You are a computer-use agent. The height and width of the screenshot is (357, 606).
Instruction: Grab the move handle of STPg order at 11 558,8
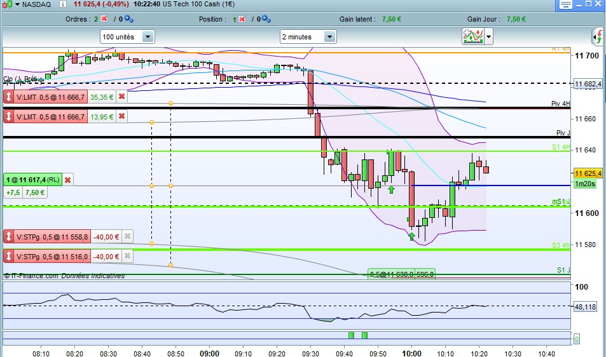pyautogui.click(x=8, y=236)
